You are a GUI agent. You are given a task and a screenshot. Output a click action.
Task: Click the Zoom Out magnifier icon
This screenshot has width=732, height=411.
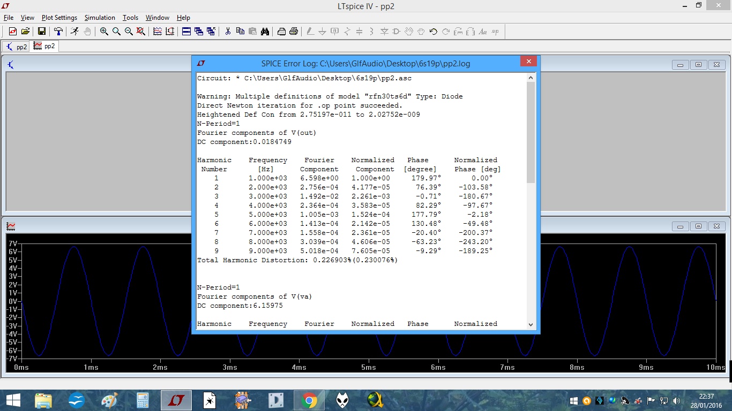click(129, 32)
